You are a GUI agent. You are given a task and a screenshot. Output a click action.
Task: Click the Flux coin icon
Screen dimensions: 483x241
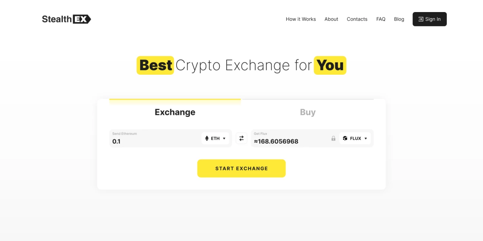345,138
